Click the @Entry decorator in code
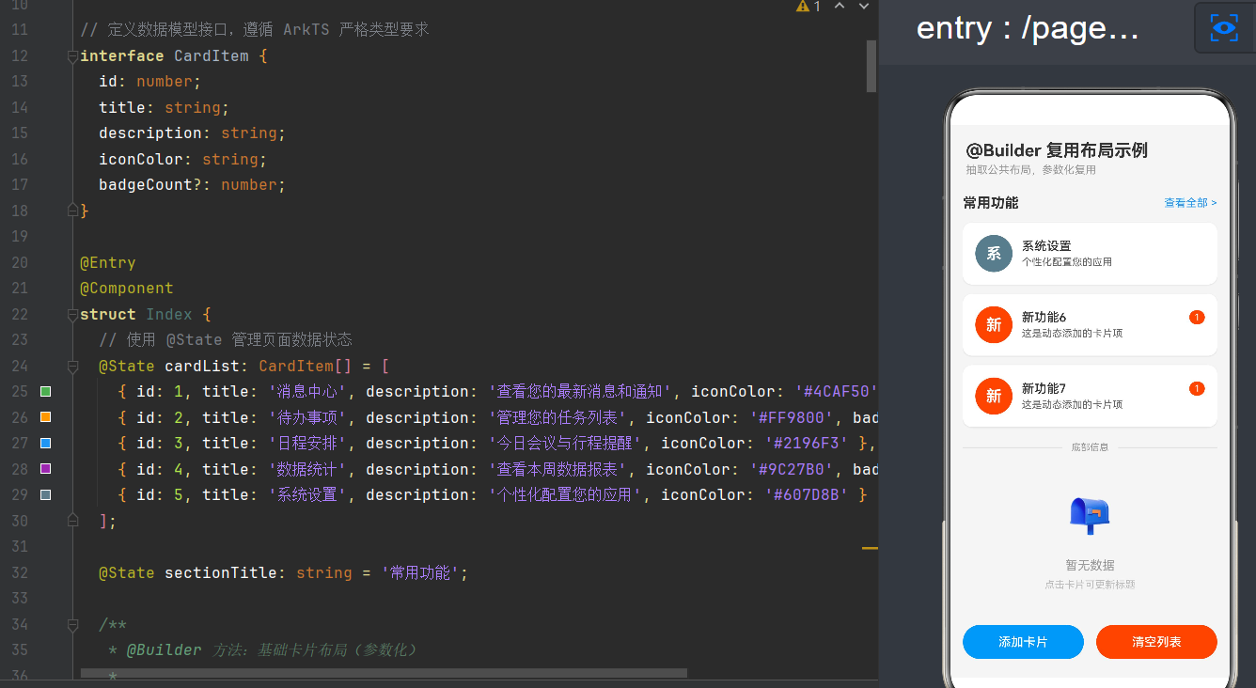 pos(108,263)
